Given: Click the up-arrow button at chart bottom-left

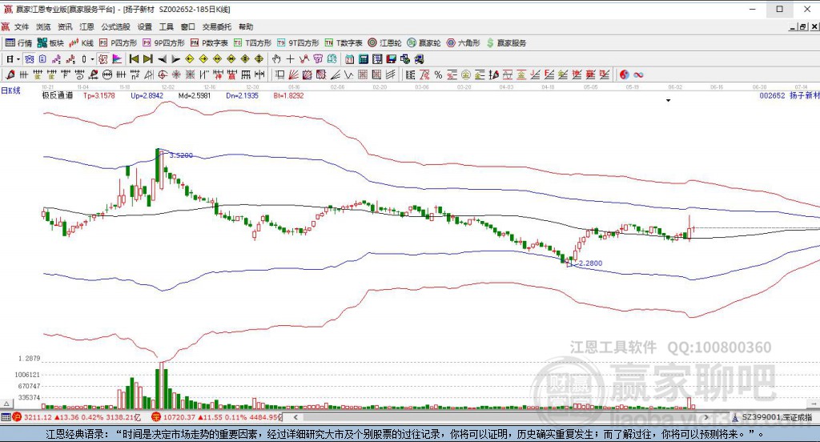Looking at the screenshot, I should [x=6, y=404].
